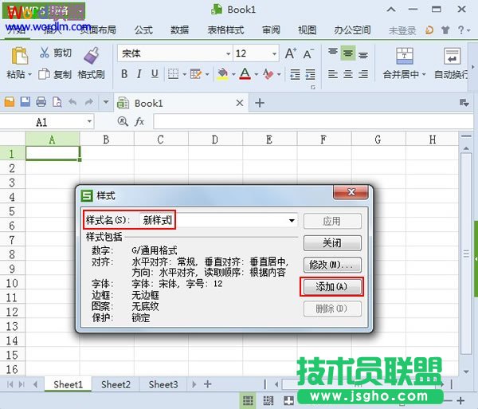The height and width of the screenshot is (409, 478).
Task: Click the Print icon
Action: pyautogui.click(x=41, y=102)
